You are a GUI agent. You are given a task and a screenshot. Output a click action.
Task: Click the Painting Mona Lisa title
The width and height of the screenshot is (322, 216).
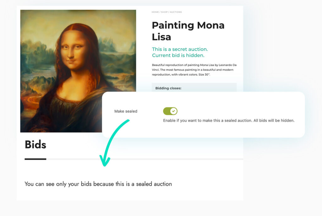point(188,31)
